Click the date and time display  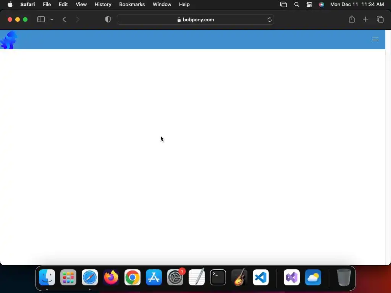tap(357, 5)
